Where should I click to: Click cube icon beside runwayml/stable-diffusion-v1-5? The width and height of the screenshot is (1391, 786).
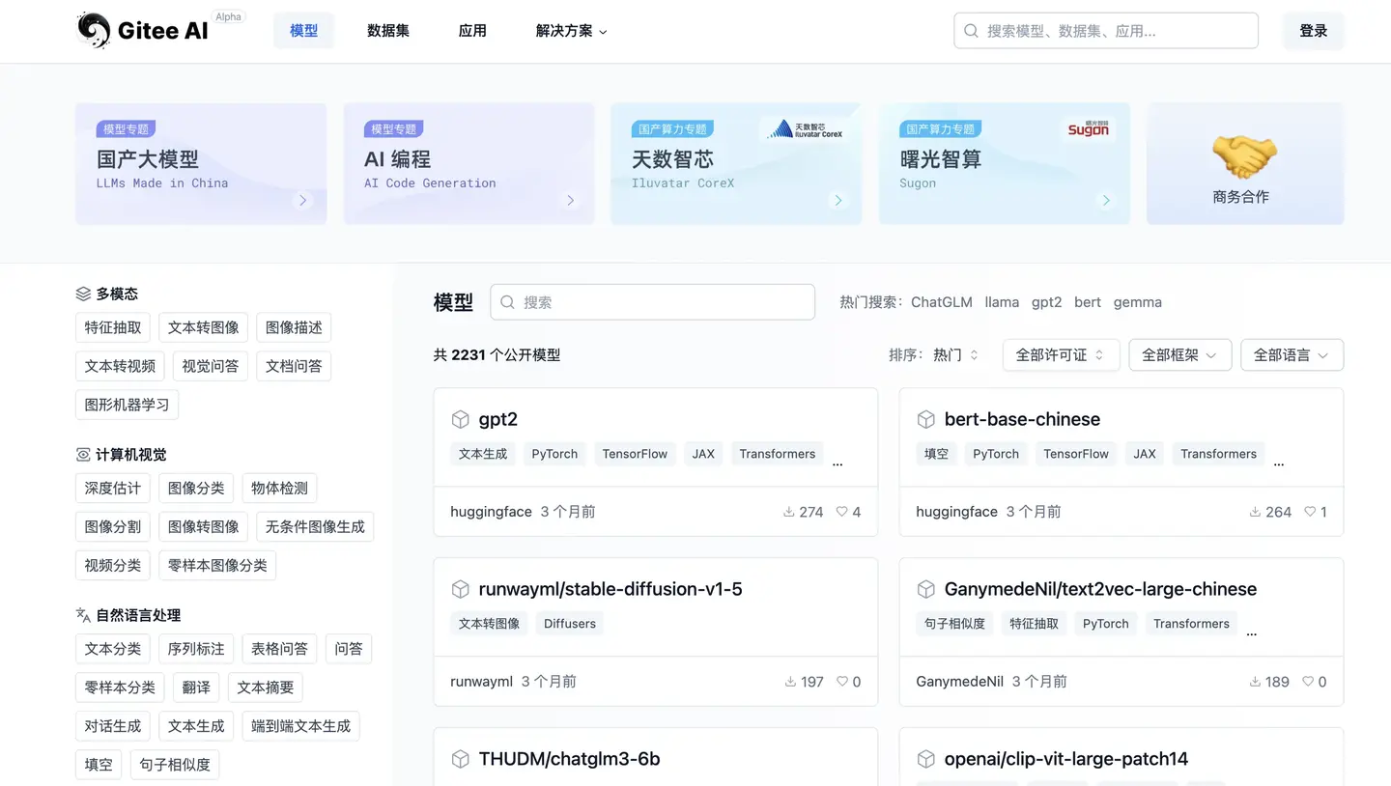click(461, 589)
